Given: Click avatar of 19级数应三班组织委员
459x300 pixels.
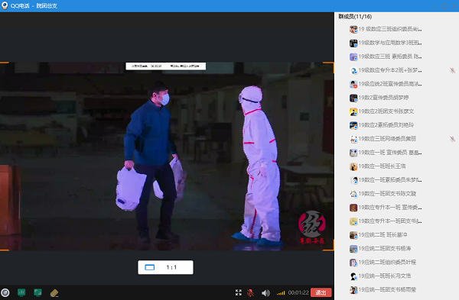Looking at the screenshot, I should coord(353,29).
